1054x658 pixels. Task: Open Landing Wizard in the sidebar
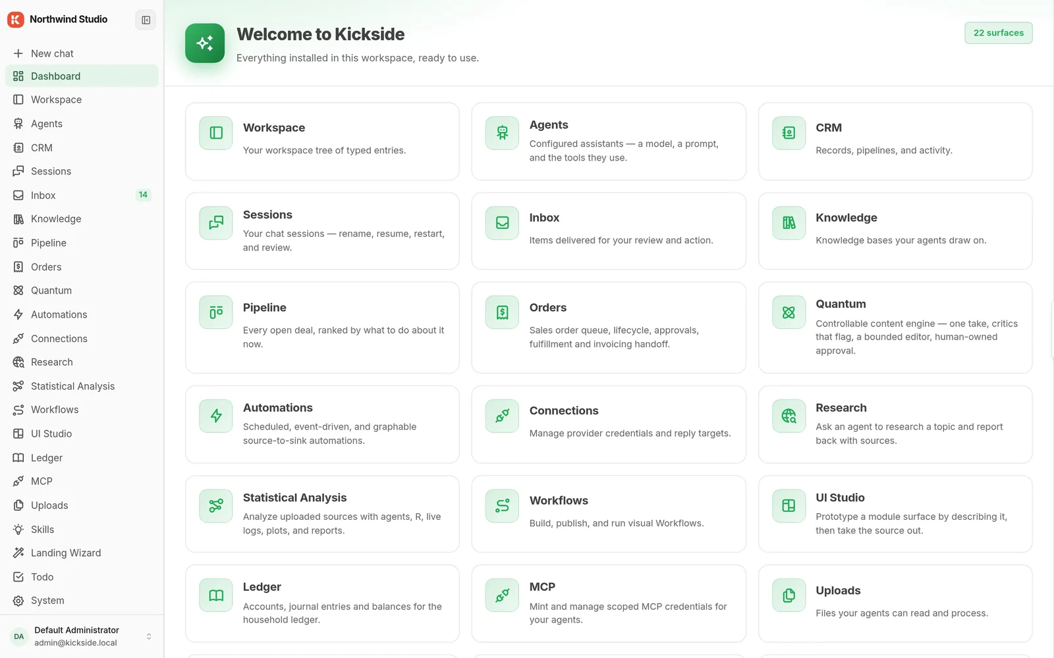click(82, 553)
